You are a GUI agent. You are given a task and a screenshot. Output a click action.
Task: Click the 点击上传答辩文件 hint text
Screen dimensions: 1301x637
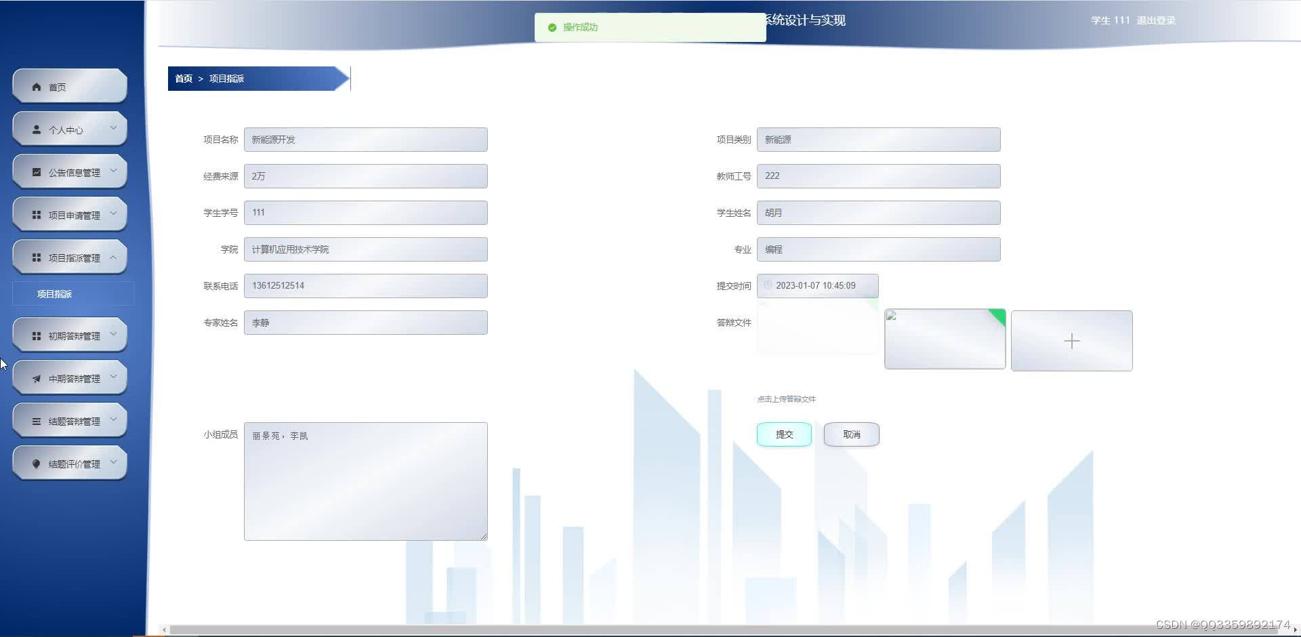[786, 399]
